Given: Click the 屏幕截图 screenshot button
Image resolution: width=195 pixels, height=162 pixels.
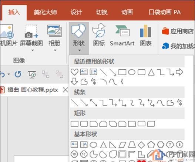Looking at the screenshot, I should [x=31, y=36].
